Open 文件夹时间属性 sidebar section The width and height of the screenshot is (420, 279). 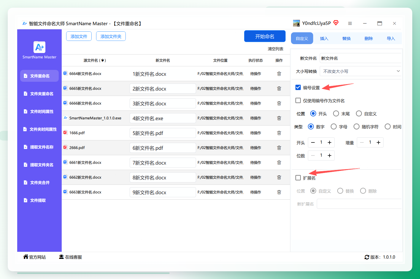point(39,129)
